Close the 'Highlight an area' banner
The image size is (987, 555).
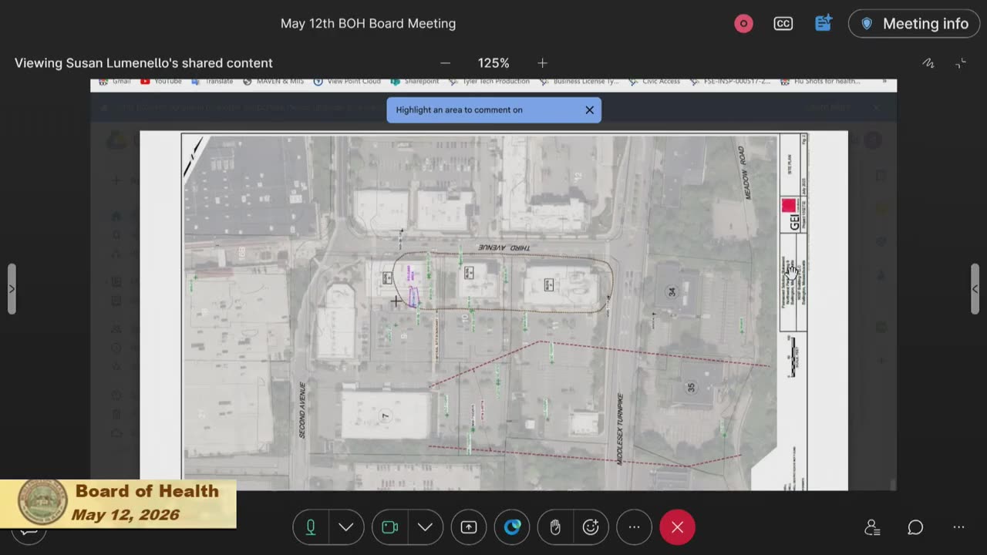click(x=590, y=109)
